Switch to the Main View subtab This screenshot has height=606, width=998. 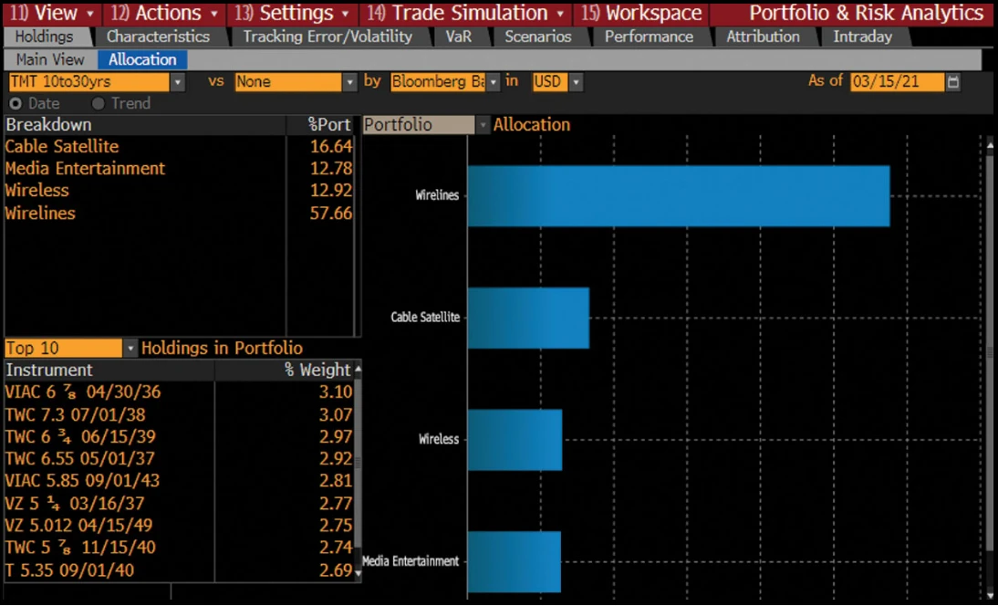coord(50,60)
